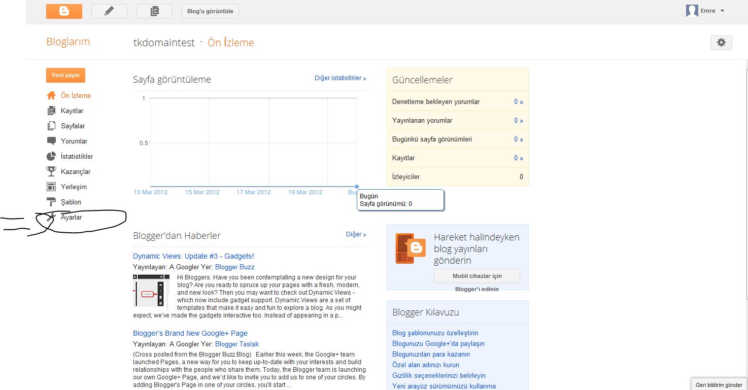Image resolution: width=748 pixels, height=390 pixels.
Task: Click the home icon beside Ön İzleme
Action: click(51, 95)
